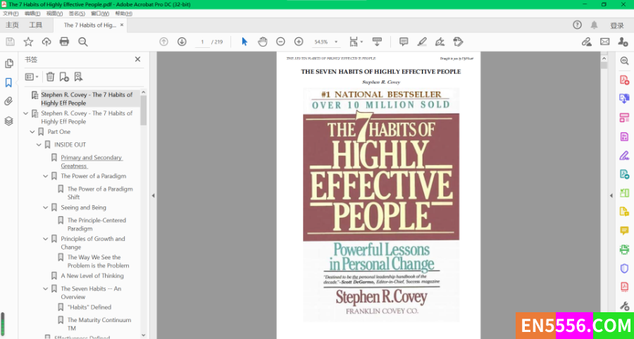This screenshot has height=339, width=634.
Task: Click the document vertical scrollbar thumb
Action: pos(604,65)
